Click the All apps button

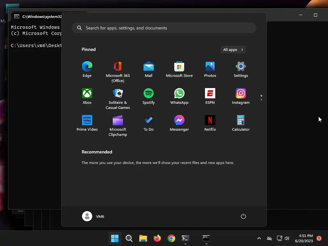(233, 50)
